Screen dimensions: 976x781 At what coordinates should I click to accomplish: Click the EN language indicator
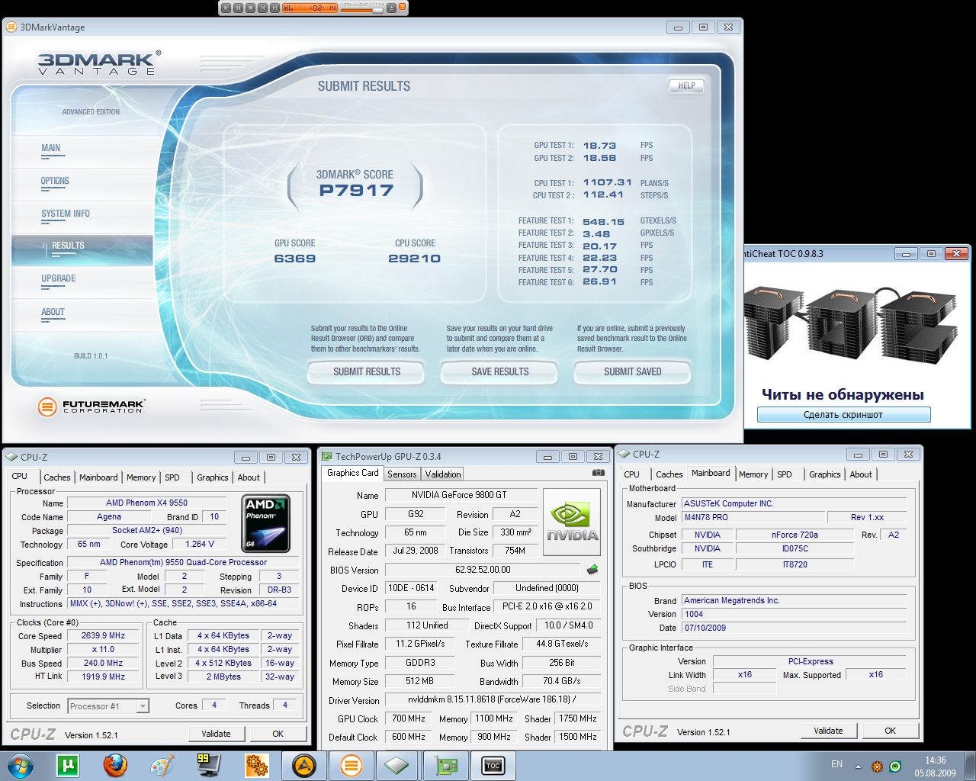[x=836, y=764]
